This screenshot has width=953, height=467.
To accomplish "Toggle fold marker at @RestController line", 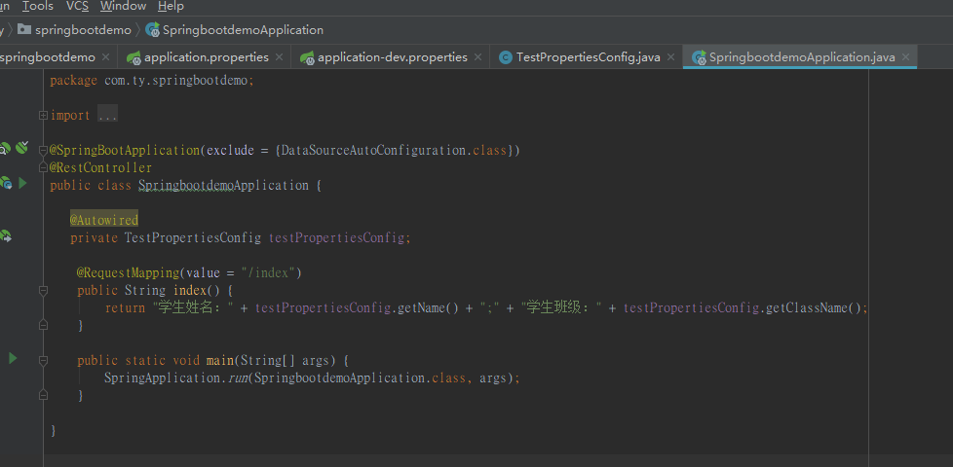I will coord(43,166).
